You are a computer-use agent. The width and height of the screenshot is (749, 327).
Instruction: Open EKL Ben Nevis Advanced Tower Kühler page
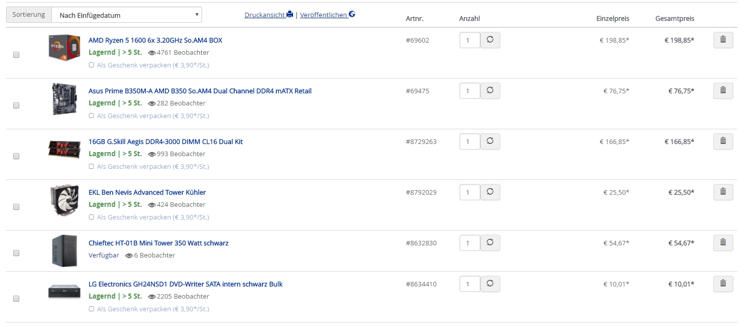[x=147, y=192]
